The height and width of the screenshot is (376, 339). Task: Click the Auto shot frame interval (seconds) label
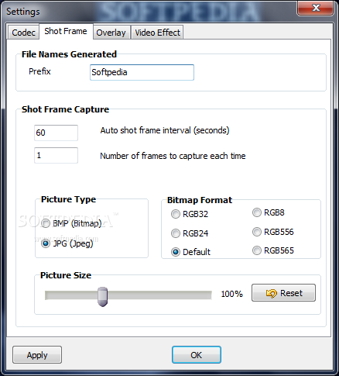click(165, 130)
